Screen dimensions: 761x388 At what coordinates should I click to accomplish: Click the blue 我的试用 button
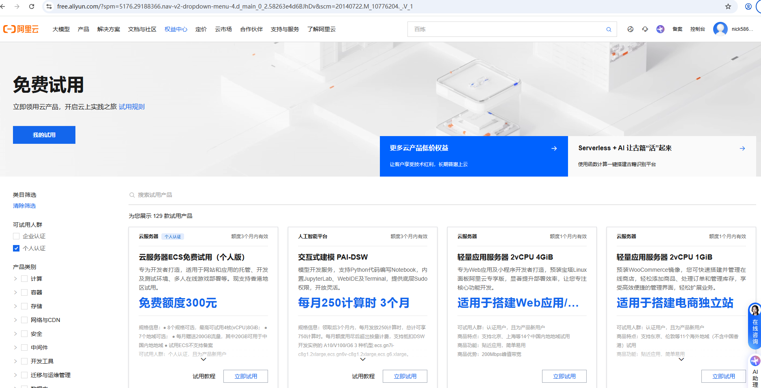[x=44, y=135]
